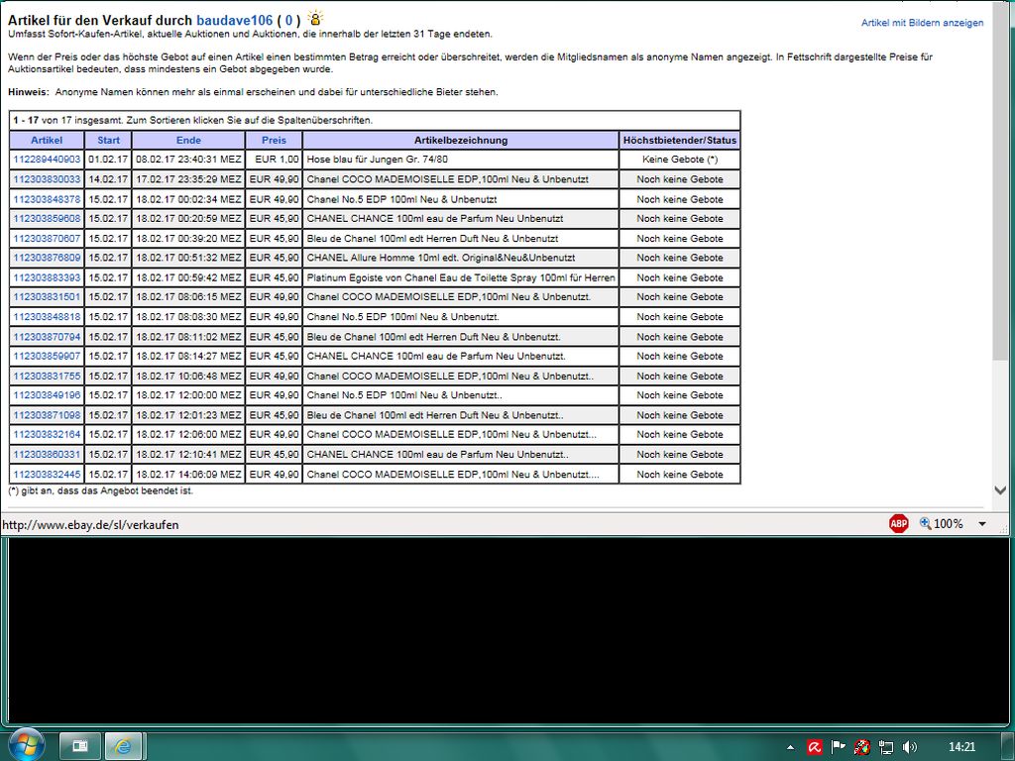Click 'Artikel mit Bildern anzeigen' link
Screen dimensions: 1015x761
click(x=922, y=23)
